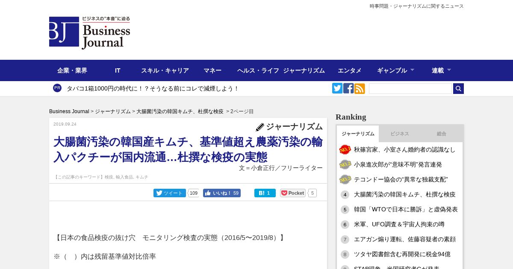Click the NO.3 ranking badge

[x=345, y=179]
